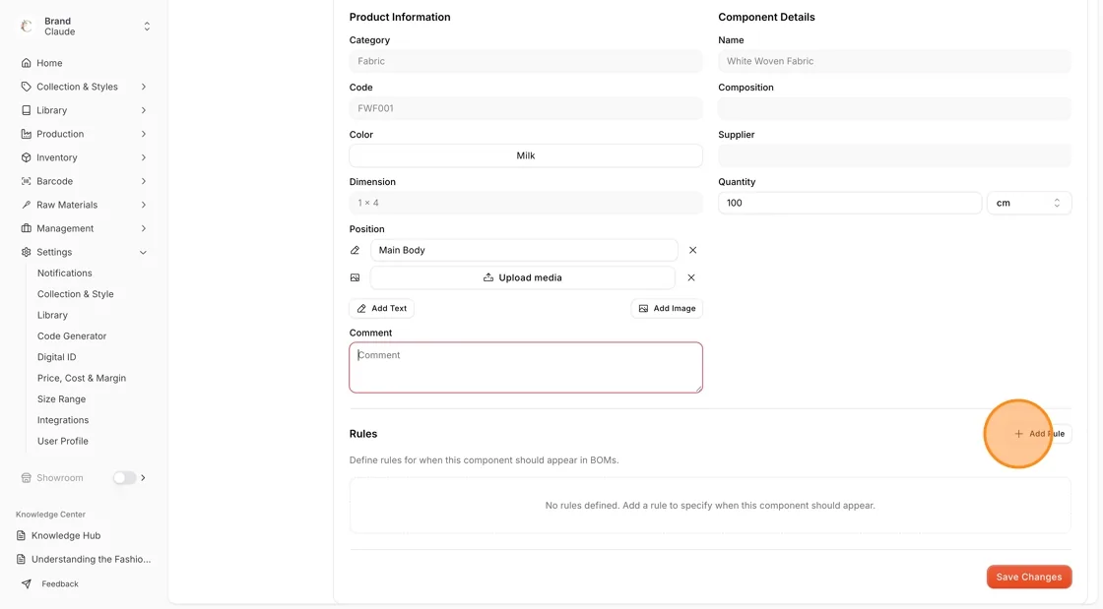Expand the Library menu chevron
The height and width of the screenshot is (609, 1103).
(x=144, y=110)
